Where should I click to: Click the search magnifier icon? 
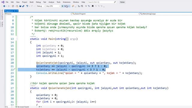click(x=115, y=2)
